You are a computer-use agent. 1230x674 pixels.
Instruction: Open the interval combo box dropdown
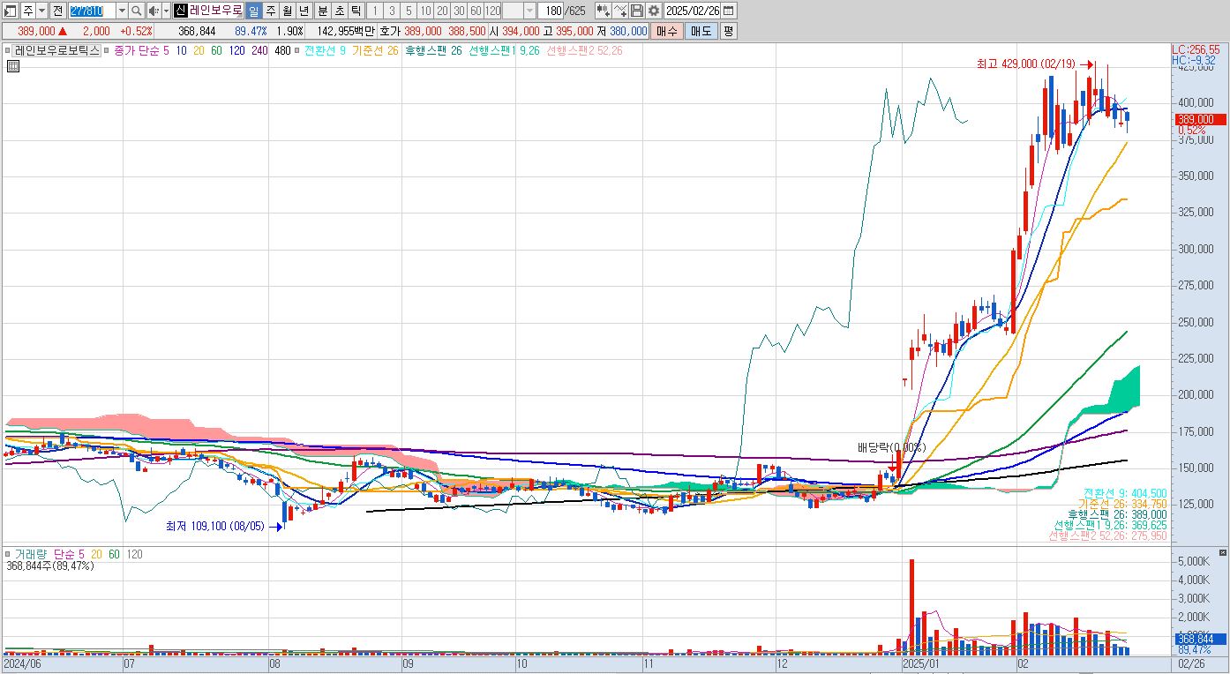(529, 11)
